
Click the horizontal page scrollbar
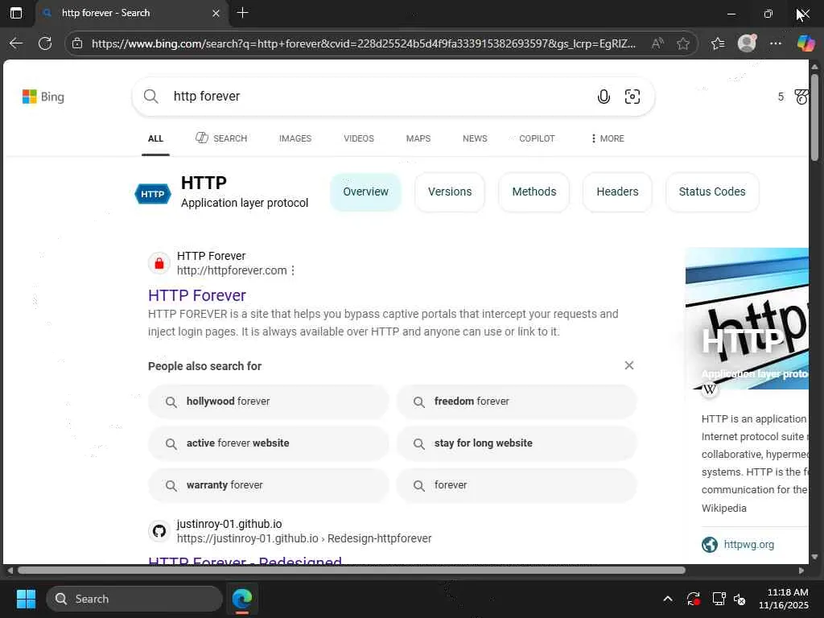coord(351,571)
